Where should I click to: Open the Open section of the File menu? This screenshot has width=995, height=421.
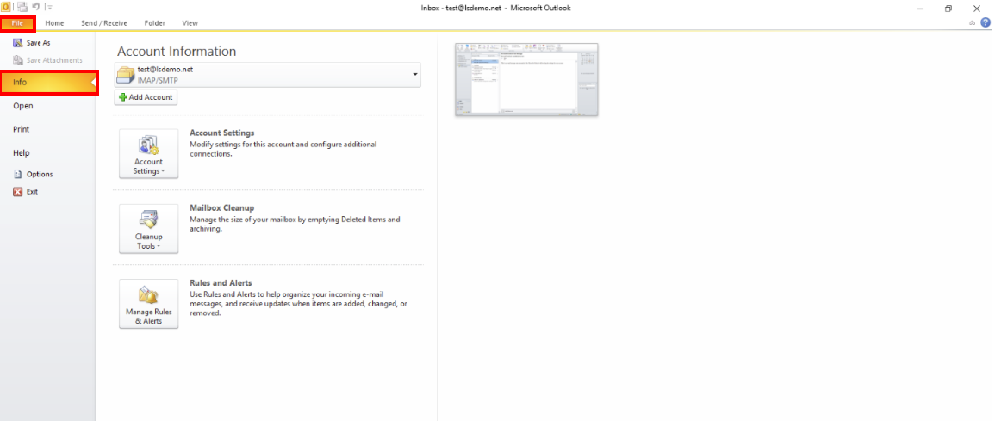point(23,106)
